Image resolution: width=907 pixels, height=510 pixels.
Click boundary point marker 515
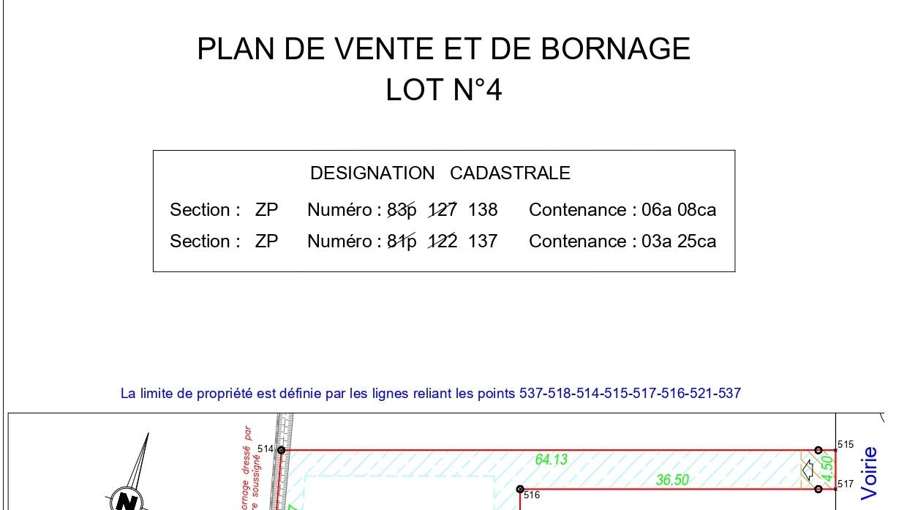pos(818,450)
